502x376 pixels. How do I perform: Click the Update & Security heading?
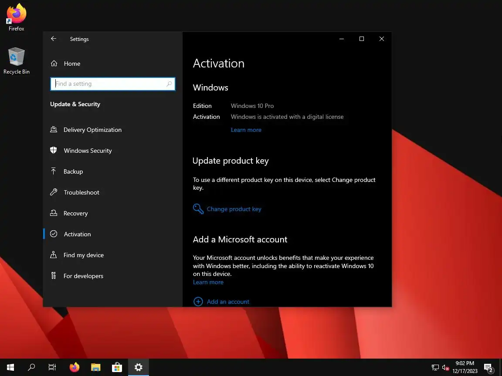[x=75, y=104]
